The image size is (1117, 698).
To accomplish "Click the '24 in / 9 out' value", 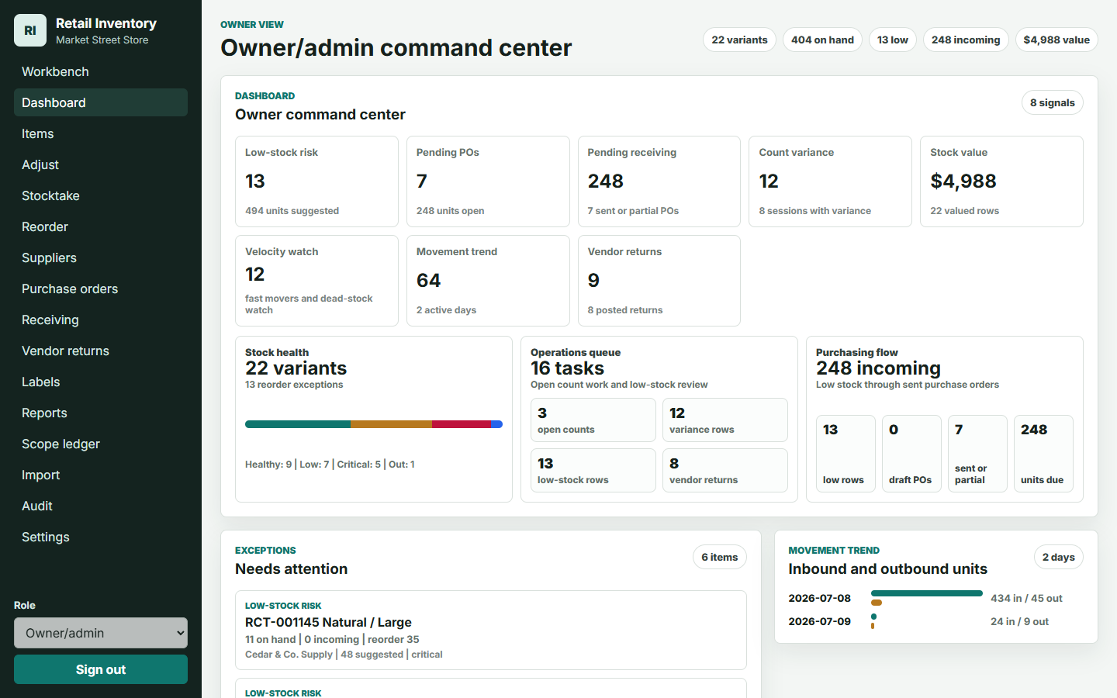I will pos(1019,621).
